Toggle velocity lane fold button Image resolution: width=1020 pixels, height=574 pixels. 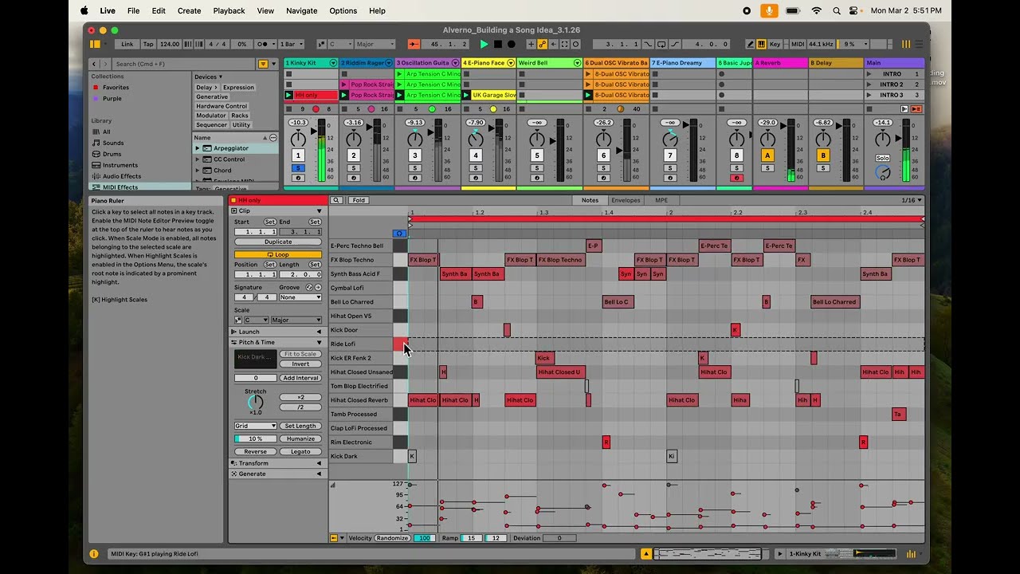(334, 538)
